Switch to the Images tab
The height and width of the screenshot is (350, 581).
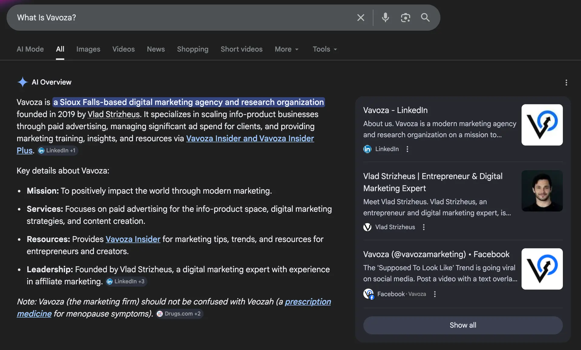coord(88,49)
